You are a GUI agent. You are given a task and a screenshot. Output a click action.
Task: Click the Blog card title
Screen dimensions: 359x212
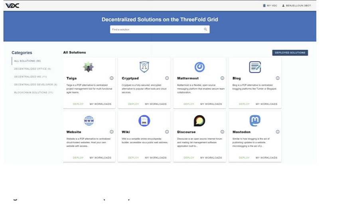point(237,78)
